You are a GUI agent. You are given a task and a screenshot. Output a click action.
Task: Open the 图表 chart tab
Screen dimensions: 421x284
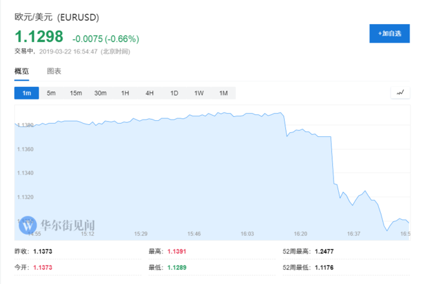(54, 71)
